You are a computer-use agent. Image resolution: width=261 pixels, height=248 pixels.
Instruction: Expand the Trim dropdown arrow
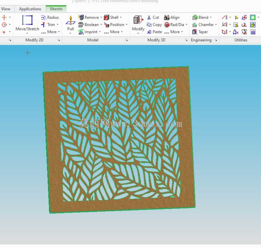tap(58, 25)
